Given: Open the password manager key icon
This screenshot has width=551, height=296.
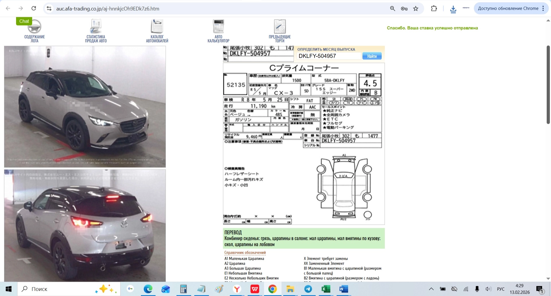Looking at the screenshot, I should pos(404,9).
